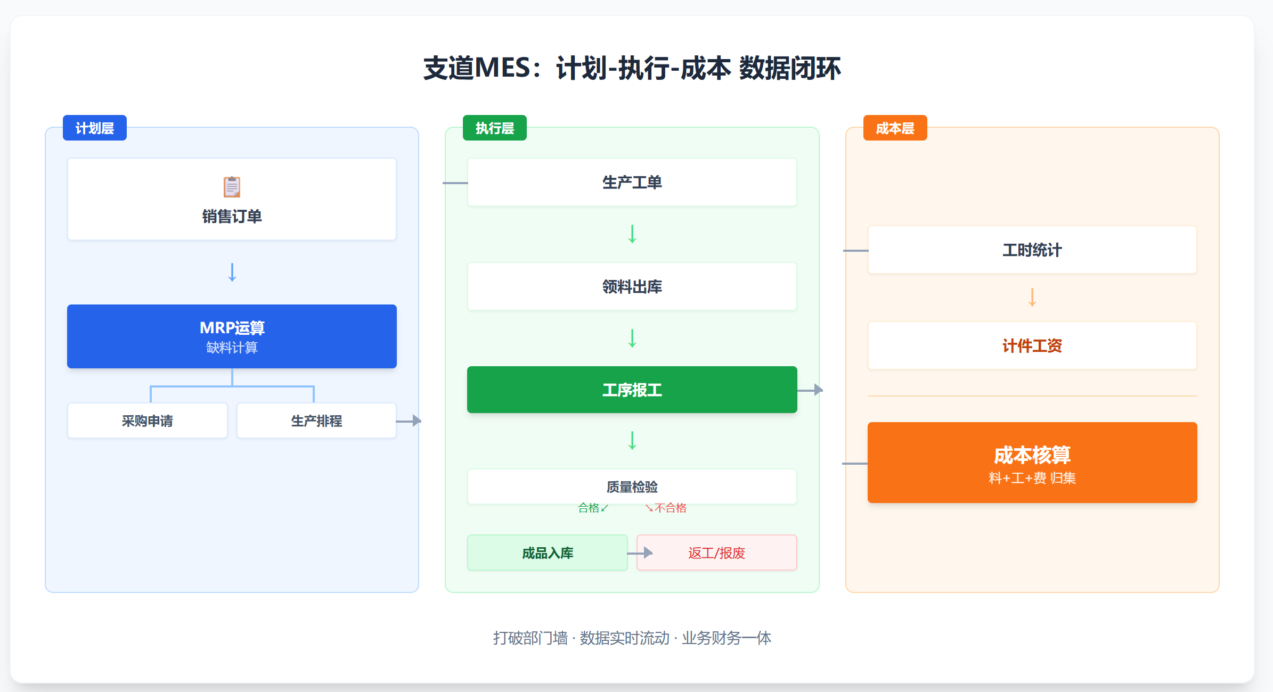Click the green 工序报工 node
Viewport: 1273px width, 692px height.
pos(632,389)
